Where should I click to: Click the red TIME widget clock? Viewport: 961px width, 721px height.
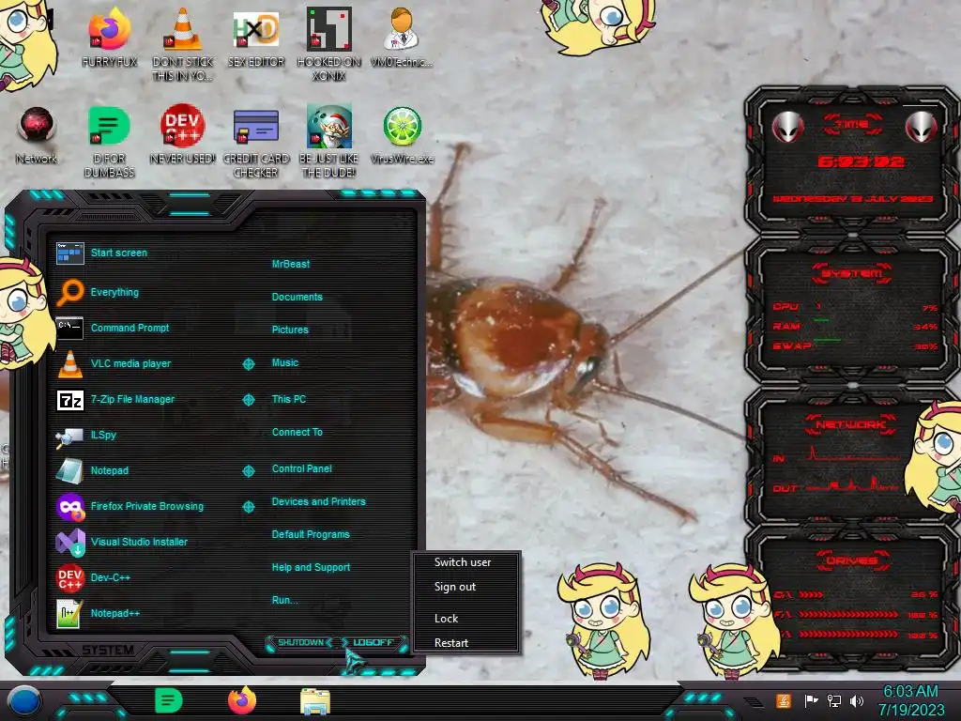pos(861,161)
